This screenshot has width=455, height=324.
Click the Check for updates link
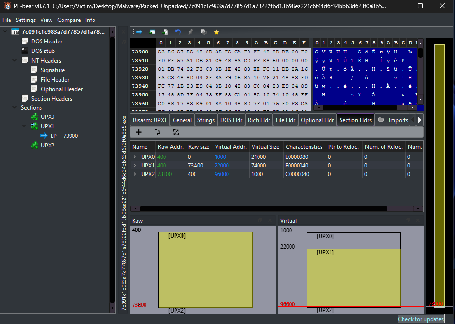pyautogui.click(x=420, y=319)
